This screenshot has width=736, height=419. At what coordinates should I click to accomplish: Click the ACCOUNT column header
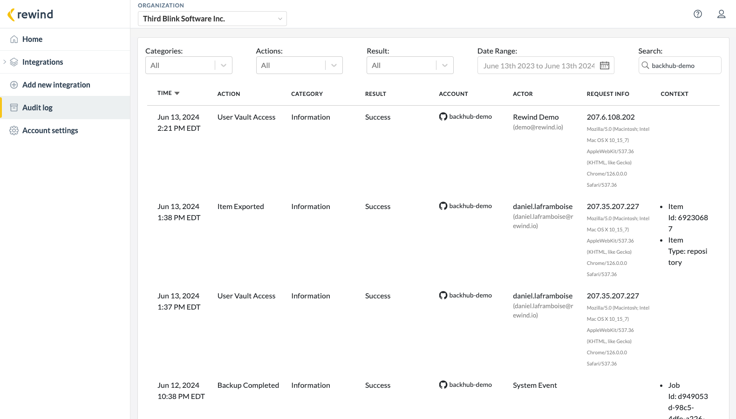coord(453,94)
